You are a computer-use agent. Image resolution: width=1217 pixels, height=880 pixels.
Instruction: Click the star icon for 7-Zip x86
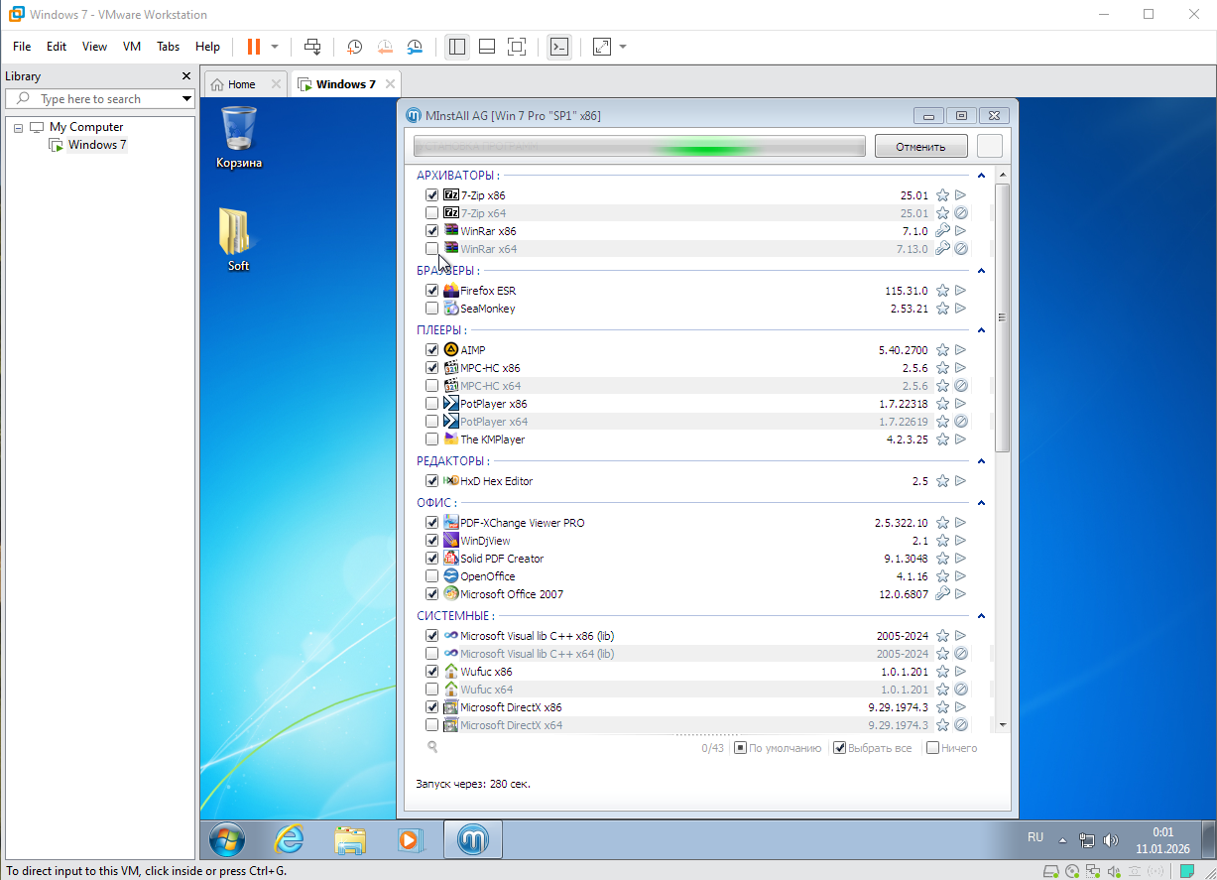point(943,195)
